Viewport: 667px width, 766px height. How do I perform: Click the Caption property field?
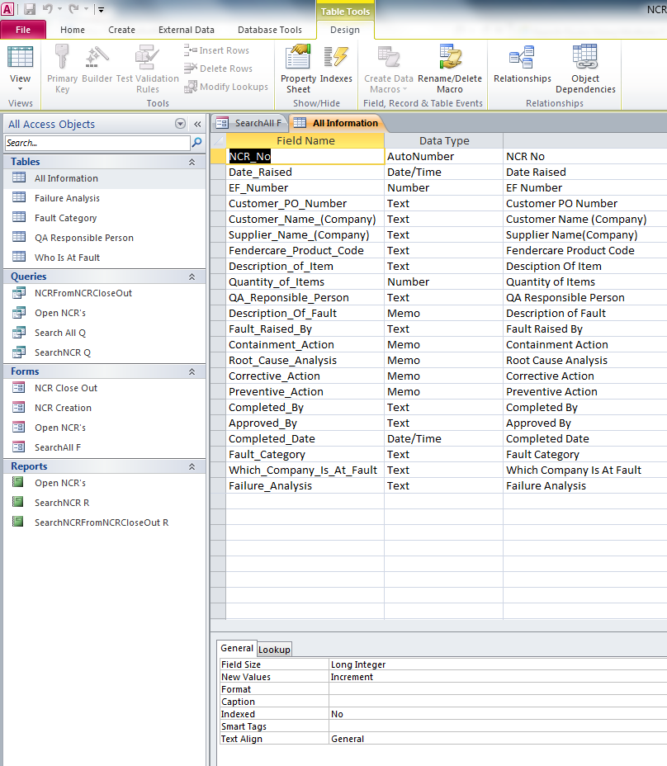point(498,702)
